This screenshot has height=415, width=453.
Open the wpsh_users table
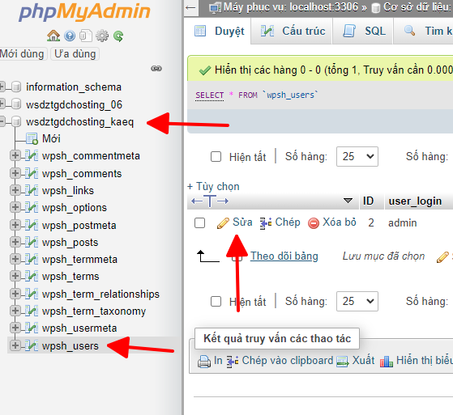click(x=71, y=345)
